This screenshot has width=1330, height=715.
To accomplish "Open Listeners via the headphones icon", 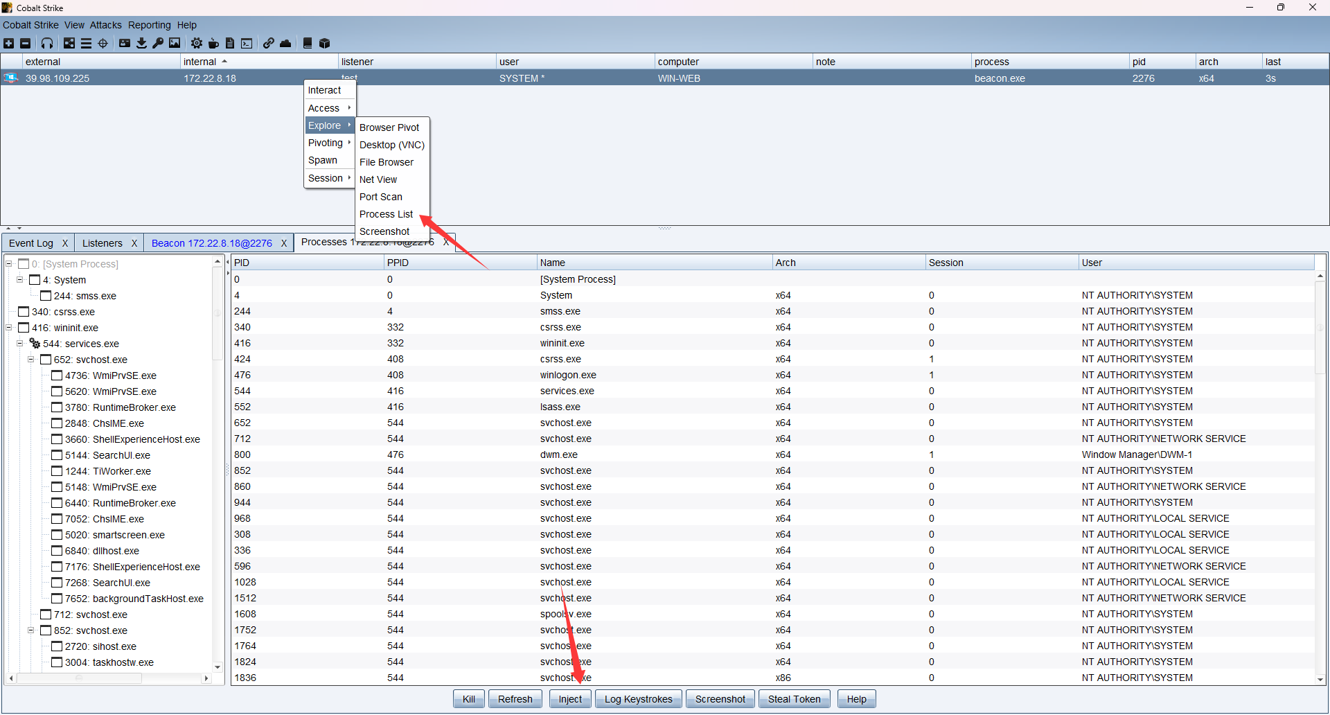I will coord(47,43).
